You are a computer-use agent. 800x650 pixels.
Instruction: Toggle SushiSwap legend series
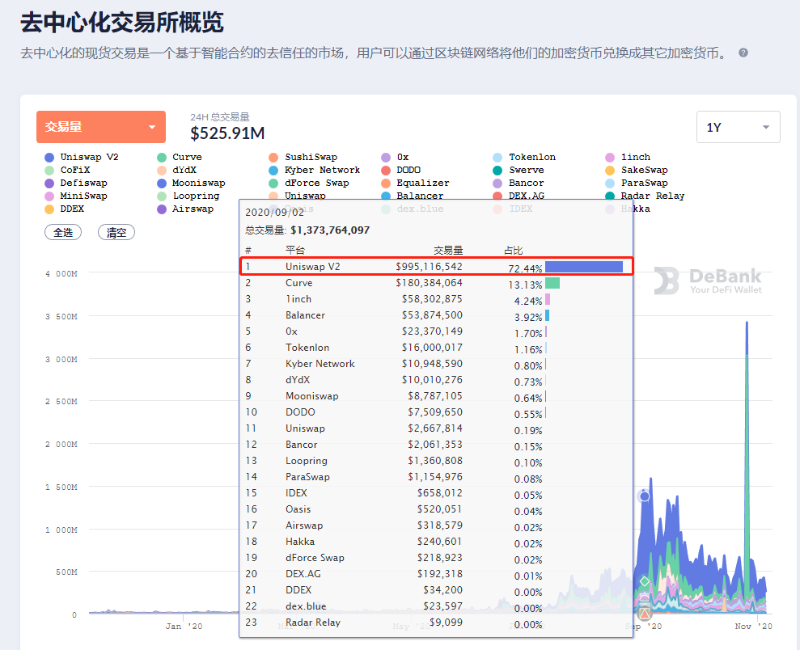[303, 157]
